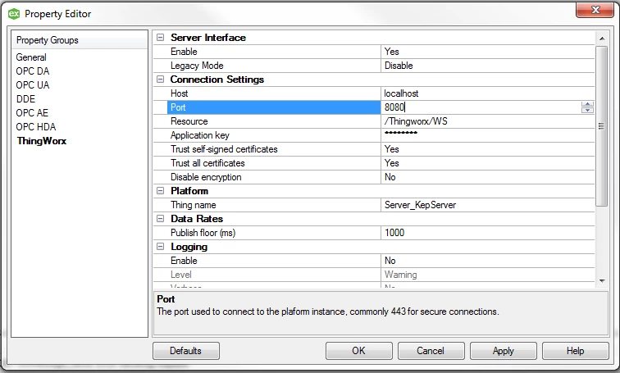The image size is (620, 373).
Task: Click the Port value field 8080
Action: 481,107
